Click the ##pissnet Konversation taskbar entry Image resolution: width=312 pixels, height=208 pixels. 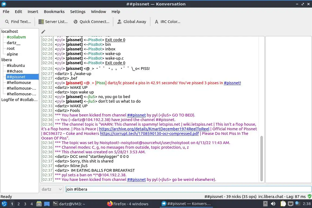186,204
